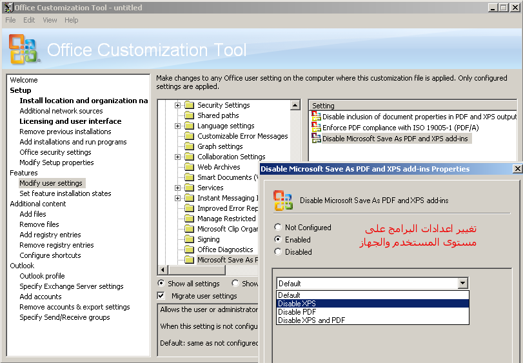Click the Office Diagnostics folder icon
The width and height of the screenshot is (523, 363).
190,250
